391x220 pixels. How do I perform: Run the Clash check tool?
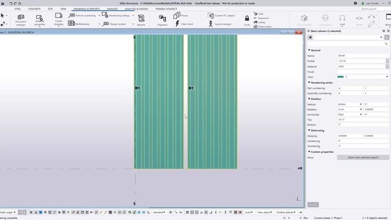pyautogui.click(x=184, y=24)
